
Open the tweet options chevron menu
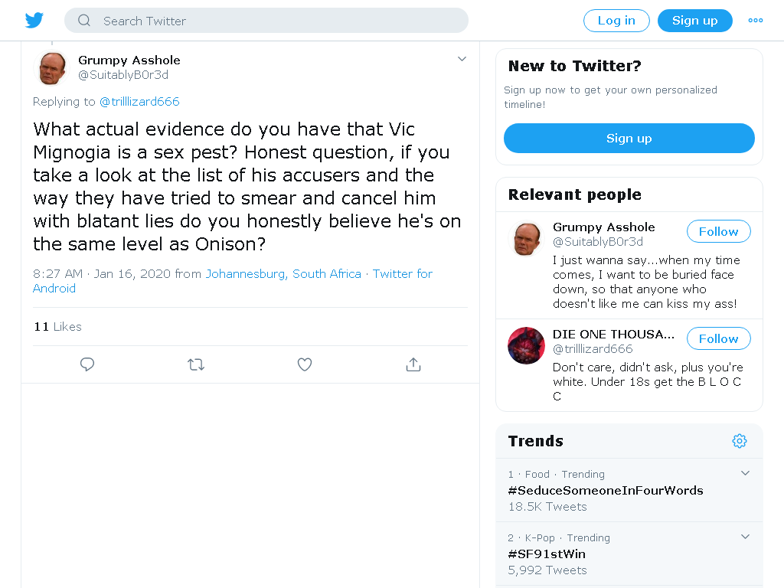pos(462,59)
